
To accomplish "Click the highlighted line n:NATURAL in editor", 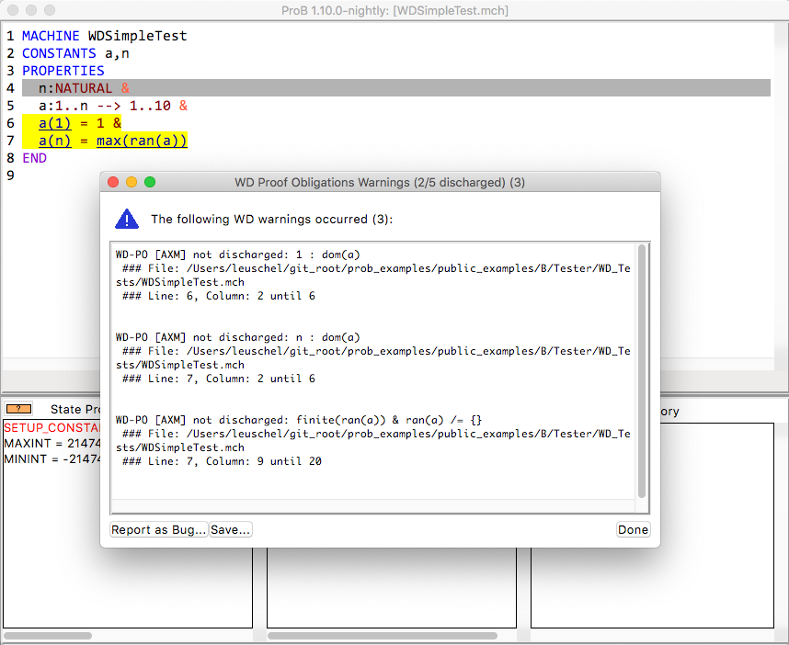I will click(x=83, y=88).
